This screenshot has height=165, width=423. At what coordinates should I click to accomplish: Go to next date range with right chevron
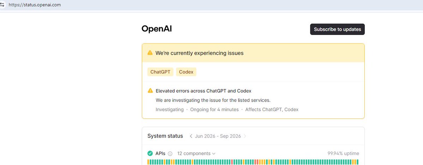pos(245,136)
